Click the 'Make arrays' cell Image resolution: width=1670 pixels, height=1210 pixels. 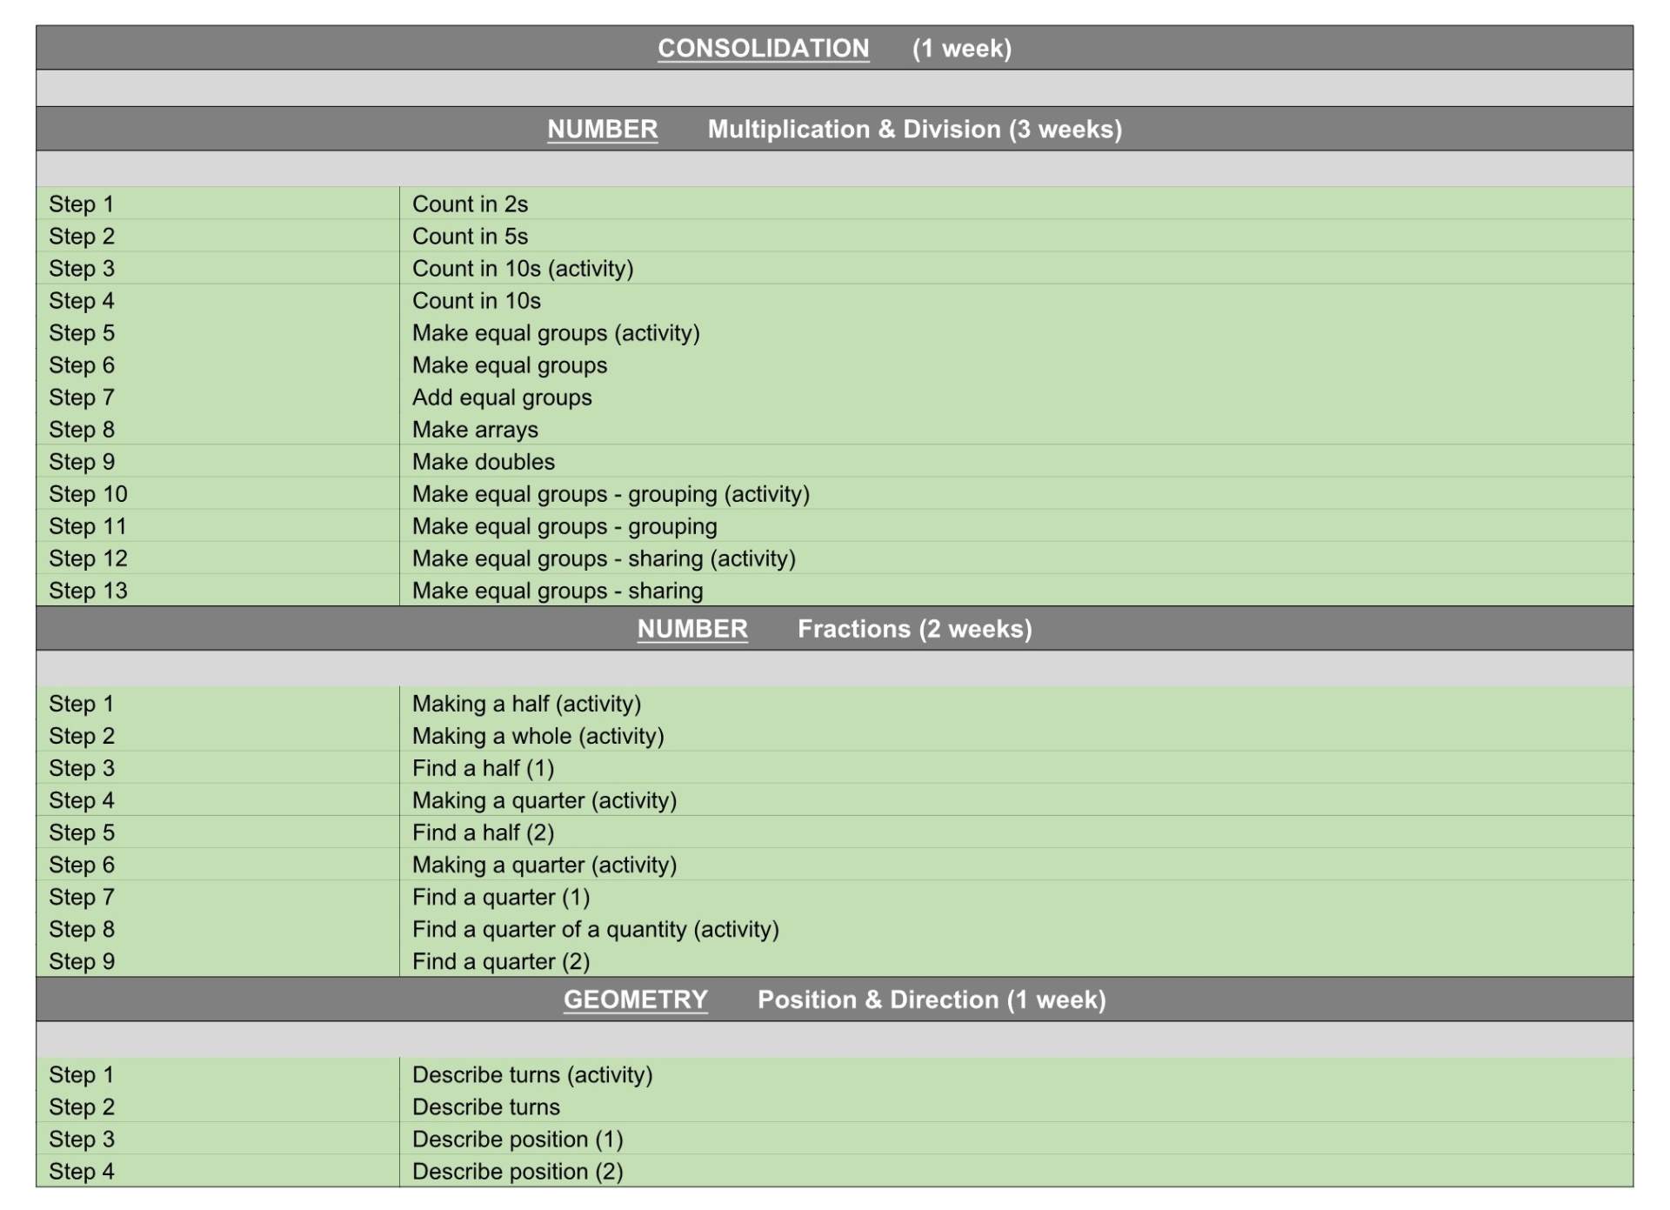[475, 430]
